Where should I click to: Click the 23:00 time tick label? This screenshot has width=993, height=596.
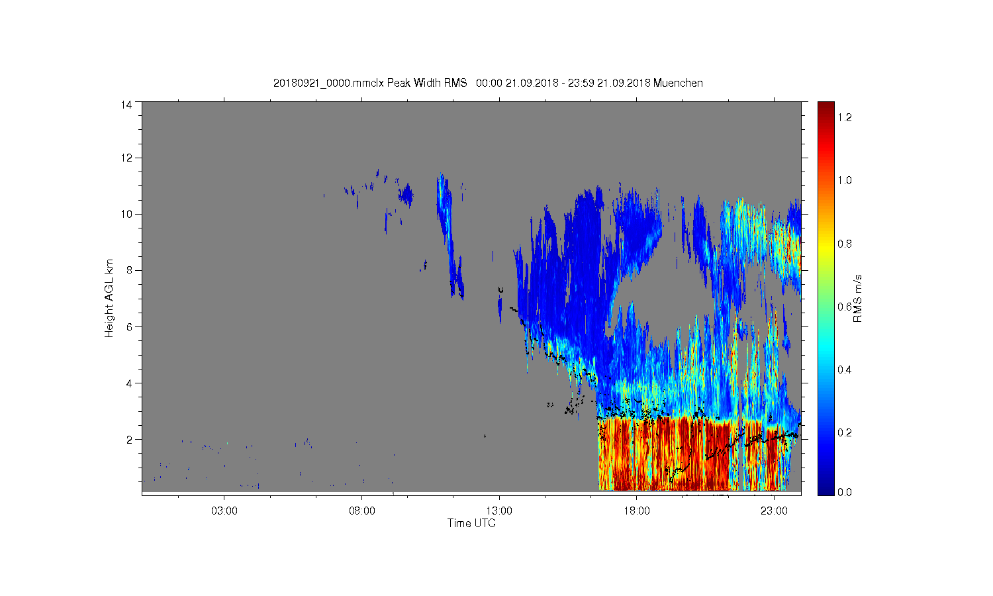pos(774,511)
